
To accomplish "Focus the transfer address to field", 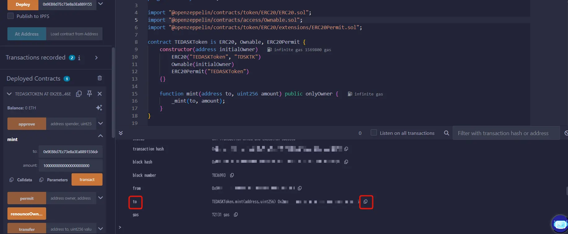I will point(71,229).
